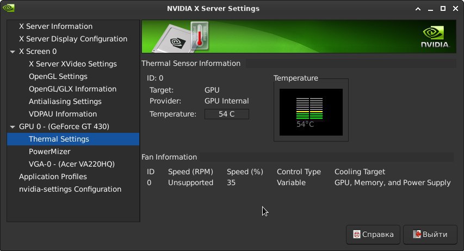This screenshot has height=251, width=464.
Task: Open Application Profiles
Action: pos(53,176)
